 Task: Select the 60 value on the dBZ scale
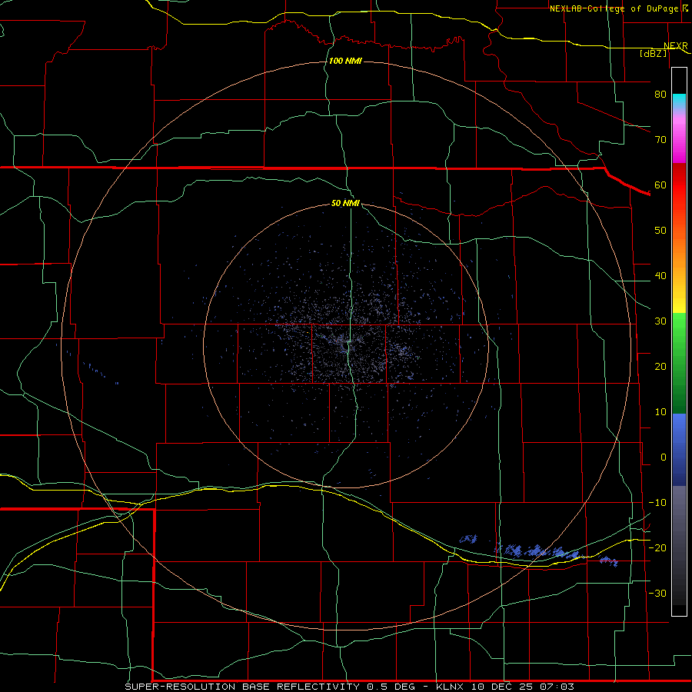(660, 185)
